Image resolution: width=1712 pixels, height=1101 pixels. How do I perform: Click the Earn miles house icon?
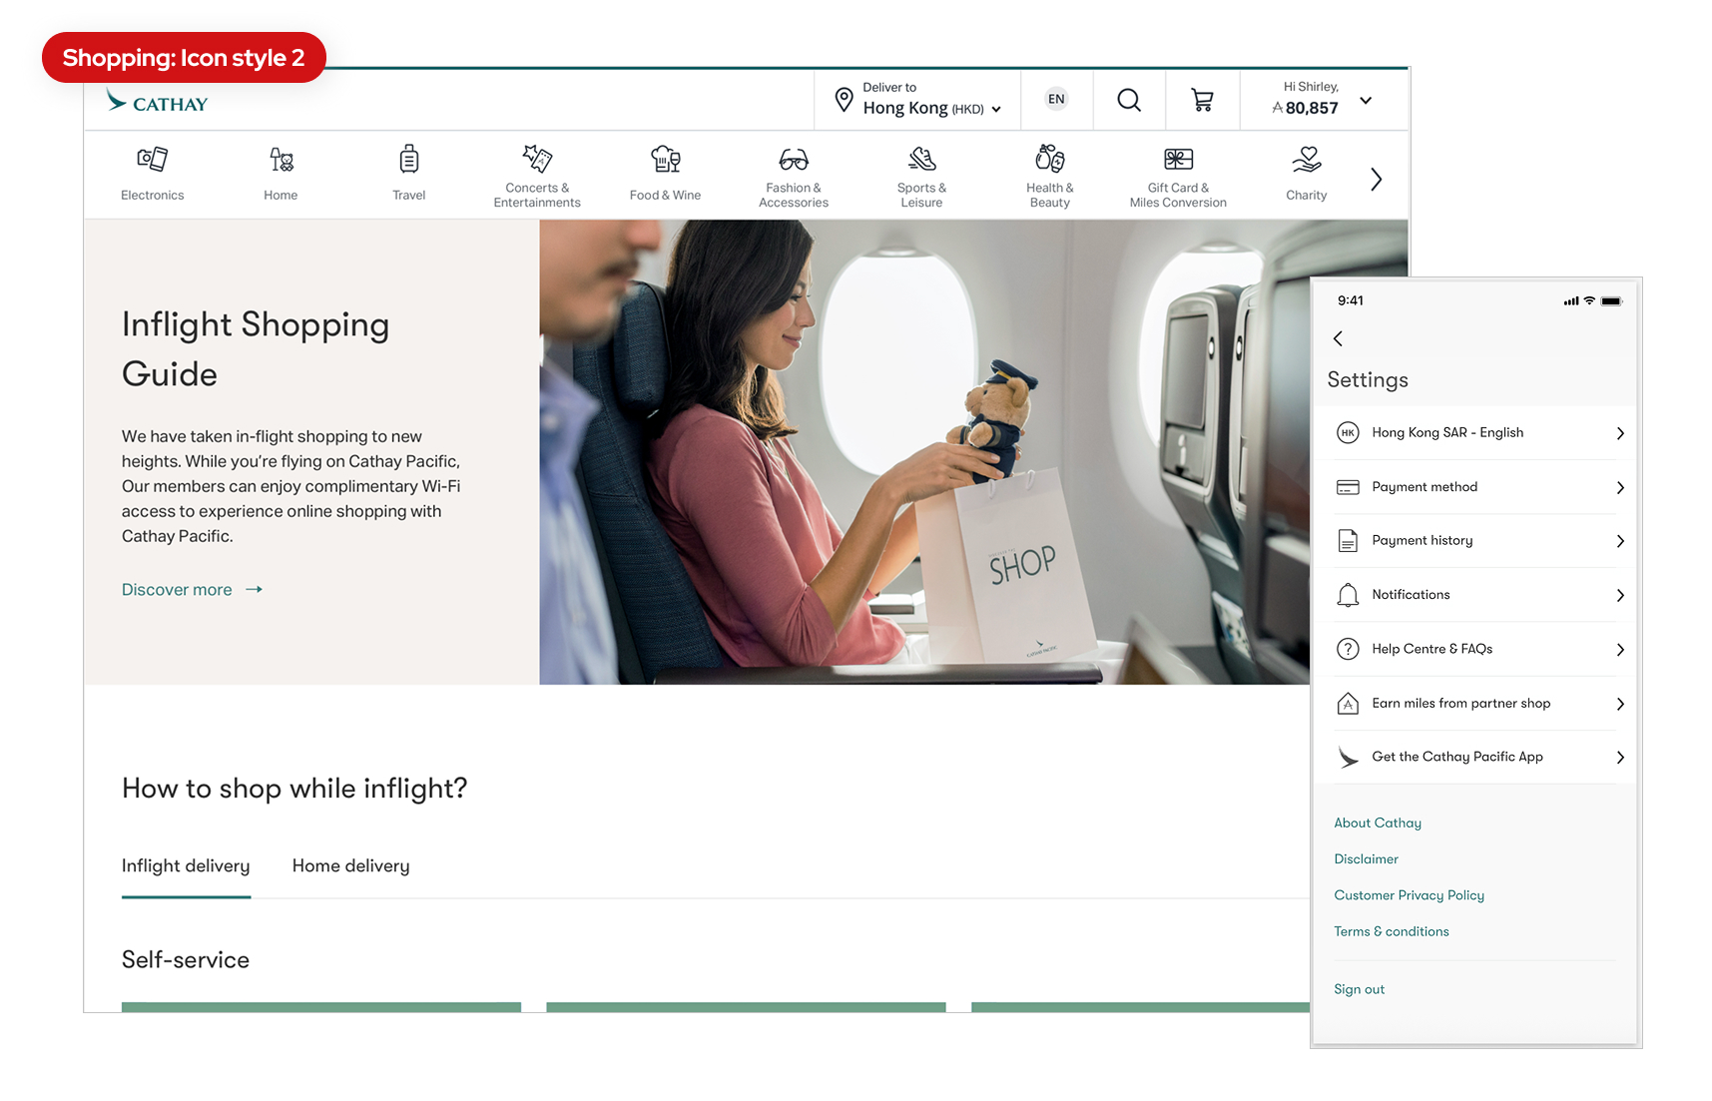tap(1348, 704)
